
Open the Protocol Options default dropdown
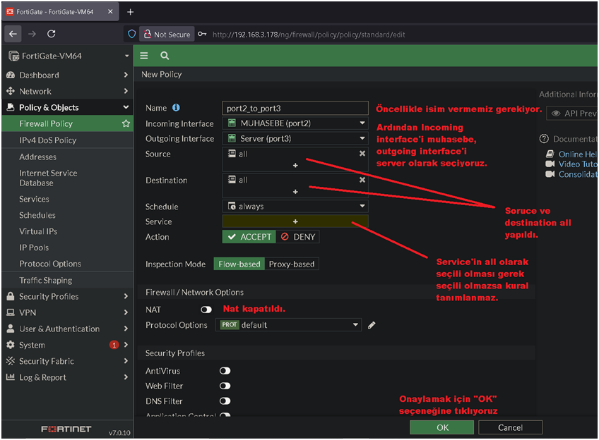point(288,325)
